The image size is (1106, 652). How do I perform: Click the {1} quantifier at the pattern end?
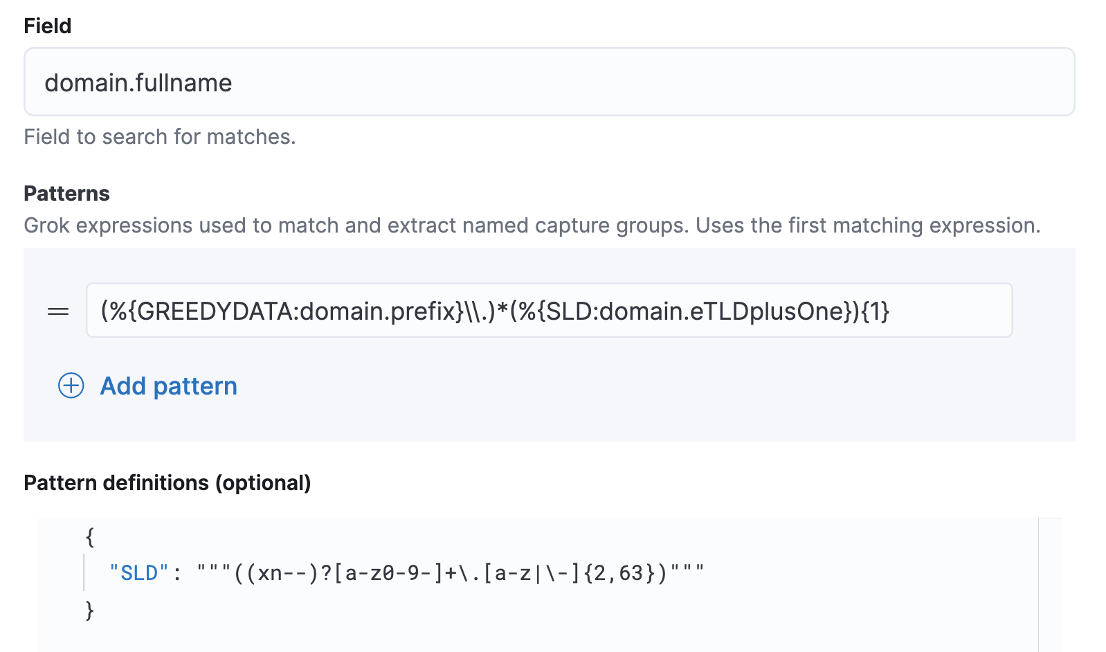tap(876, 311)
